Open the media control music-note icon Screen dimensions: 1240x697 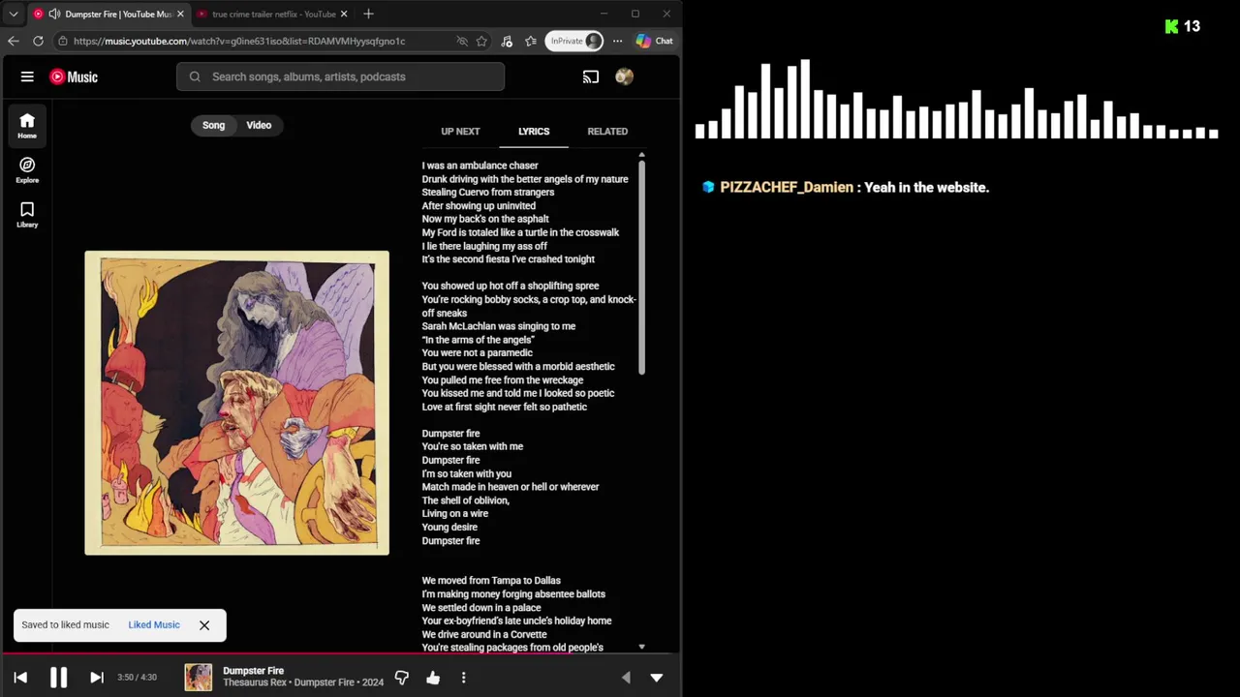tap(507, 41)
